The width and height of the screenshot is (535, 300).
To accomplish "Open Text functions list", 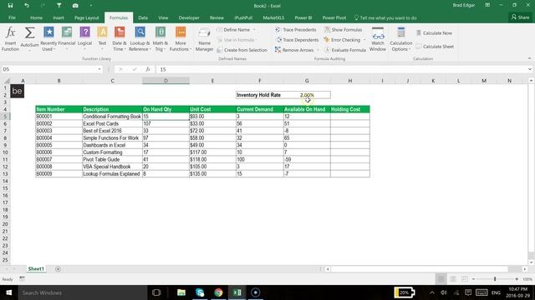I will point(102,39).
